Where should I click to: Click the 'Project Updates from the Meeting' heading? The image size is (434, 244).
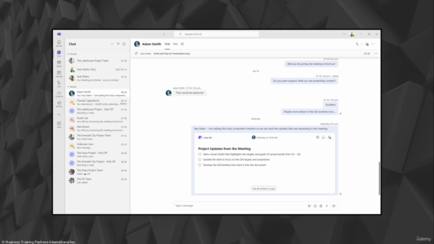pos(224,148)
